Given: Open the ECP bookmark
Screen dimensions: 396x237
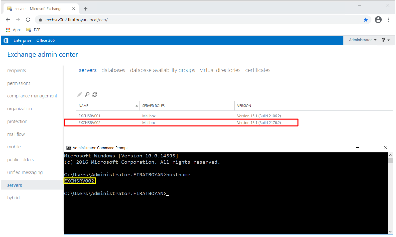Looking at the screenshot, I should click(33, 30).
